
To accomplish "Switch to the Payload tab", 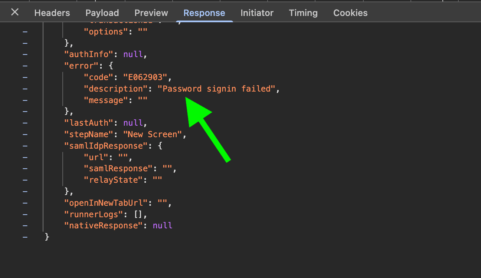I will click(x=102, y=13).
